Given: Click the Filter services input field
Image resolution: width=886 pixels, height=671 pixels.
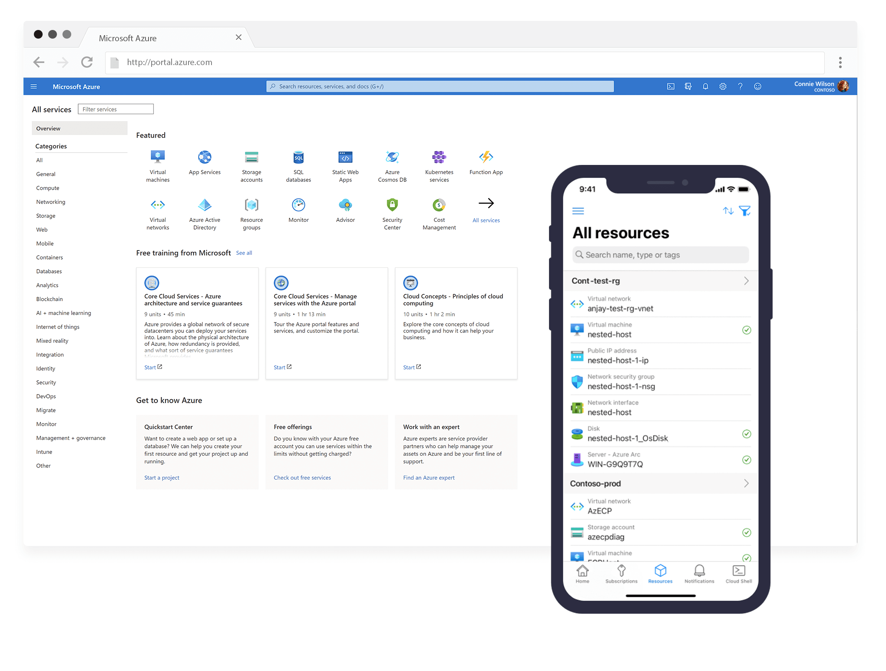Looking at the screenshot, I should 116,109.
